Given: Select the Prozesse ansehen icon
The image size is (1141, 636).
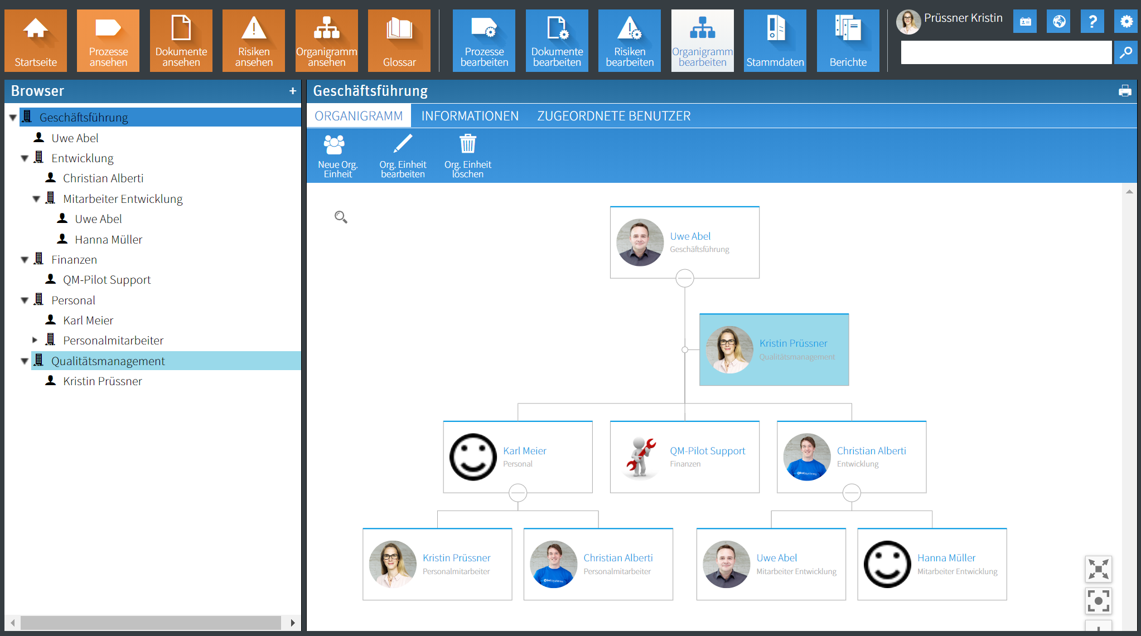Looking at the screenshot, I should coord(108,39).
